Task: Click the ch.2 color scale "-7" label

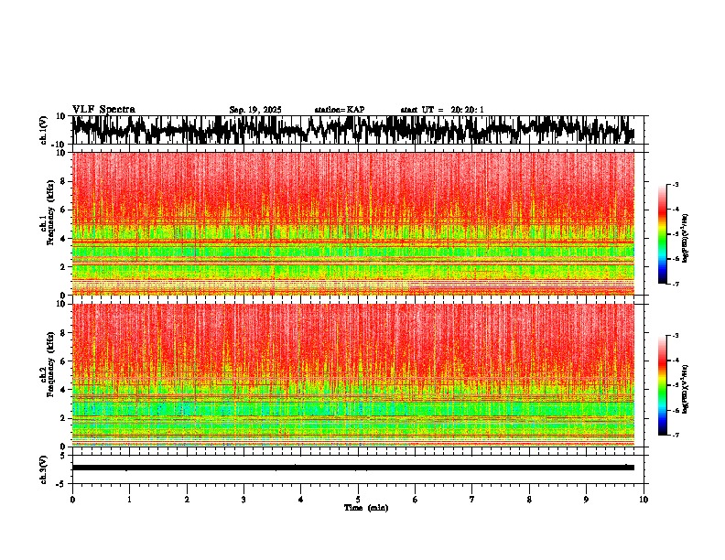Action: [675, 435]
